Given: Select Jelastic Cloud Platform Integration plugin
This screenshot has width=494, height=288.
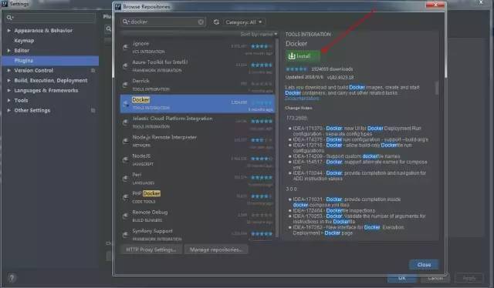Looking at the screenshot, I should 198,122.
